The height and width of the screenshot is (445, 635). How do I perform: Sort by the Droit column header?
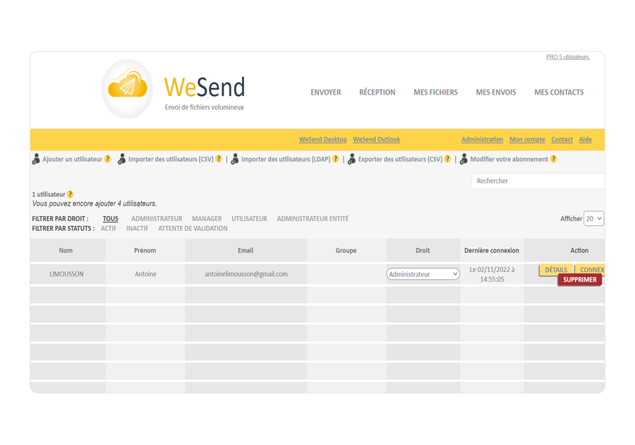[x=423, y=251]
